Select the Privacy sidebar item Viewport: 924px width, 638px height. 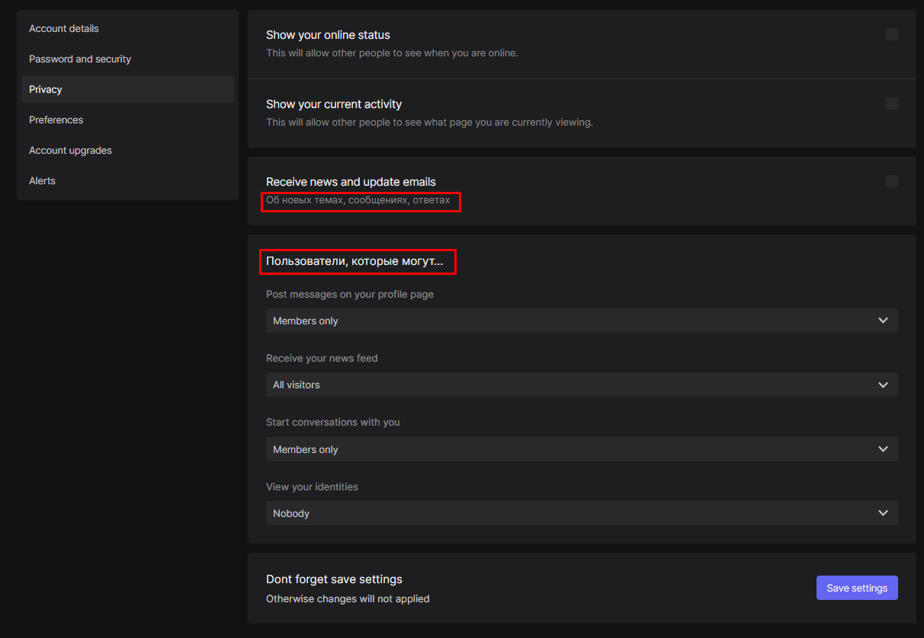pyautogui.click(x=46, y=89)
